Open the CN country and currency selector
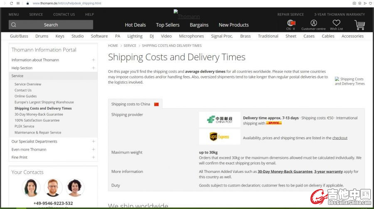The height and width of the screenshot is (209, 374). tap(291, 25)
